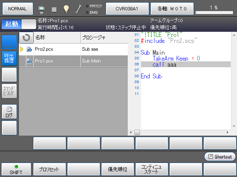Click the Pro2.pcs file icon
This screenshot has width=237, height=177.
[29, 49]
